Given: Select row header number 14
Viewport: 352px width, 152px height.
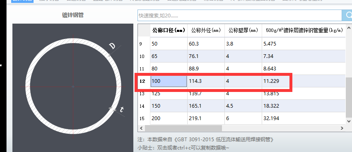Looking at the screenshot, I should point(144,106).
